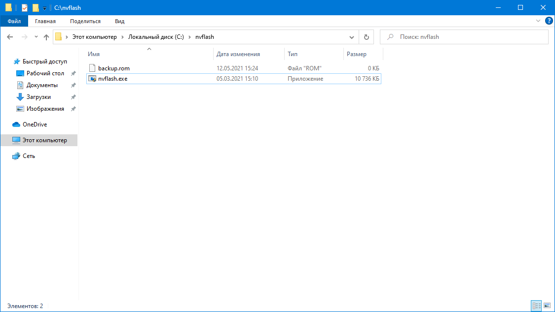
Task: Click the Приложение type cell
Action: pyautogui.click(x=305, y=79)
